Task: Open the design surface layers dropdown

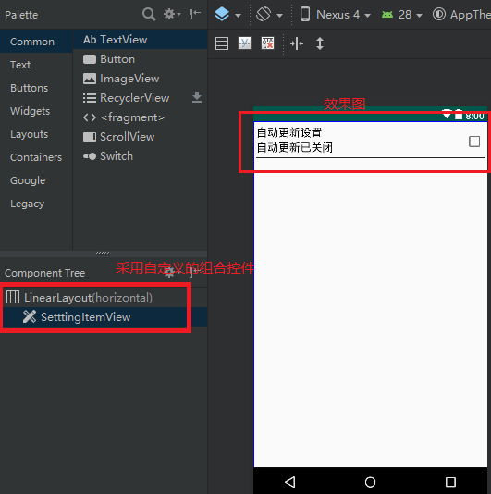Action: [227, 15]
